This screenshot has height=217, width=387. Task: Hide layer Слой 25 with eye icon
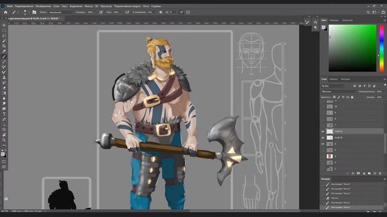[323, 131]
